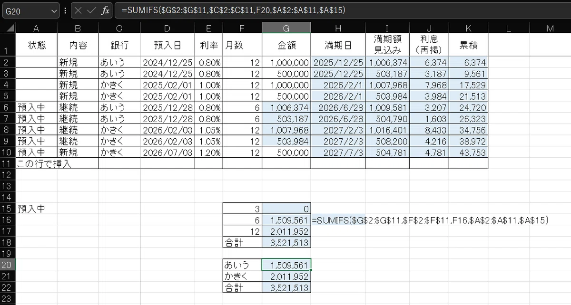Open the Insert Function fx button
The width and height of the screenshot is (571, 305).
click(x=105, y=10)
